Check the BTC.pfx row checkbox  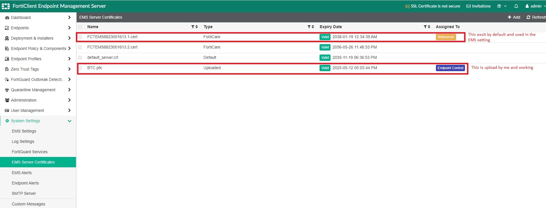tap(80, 68)
